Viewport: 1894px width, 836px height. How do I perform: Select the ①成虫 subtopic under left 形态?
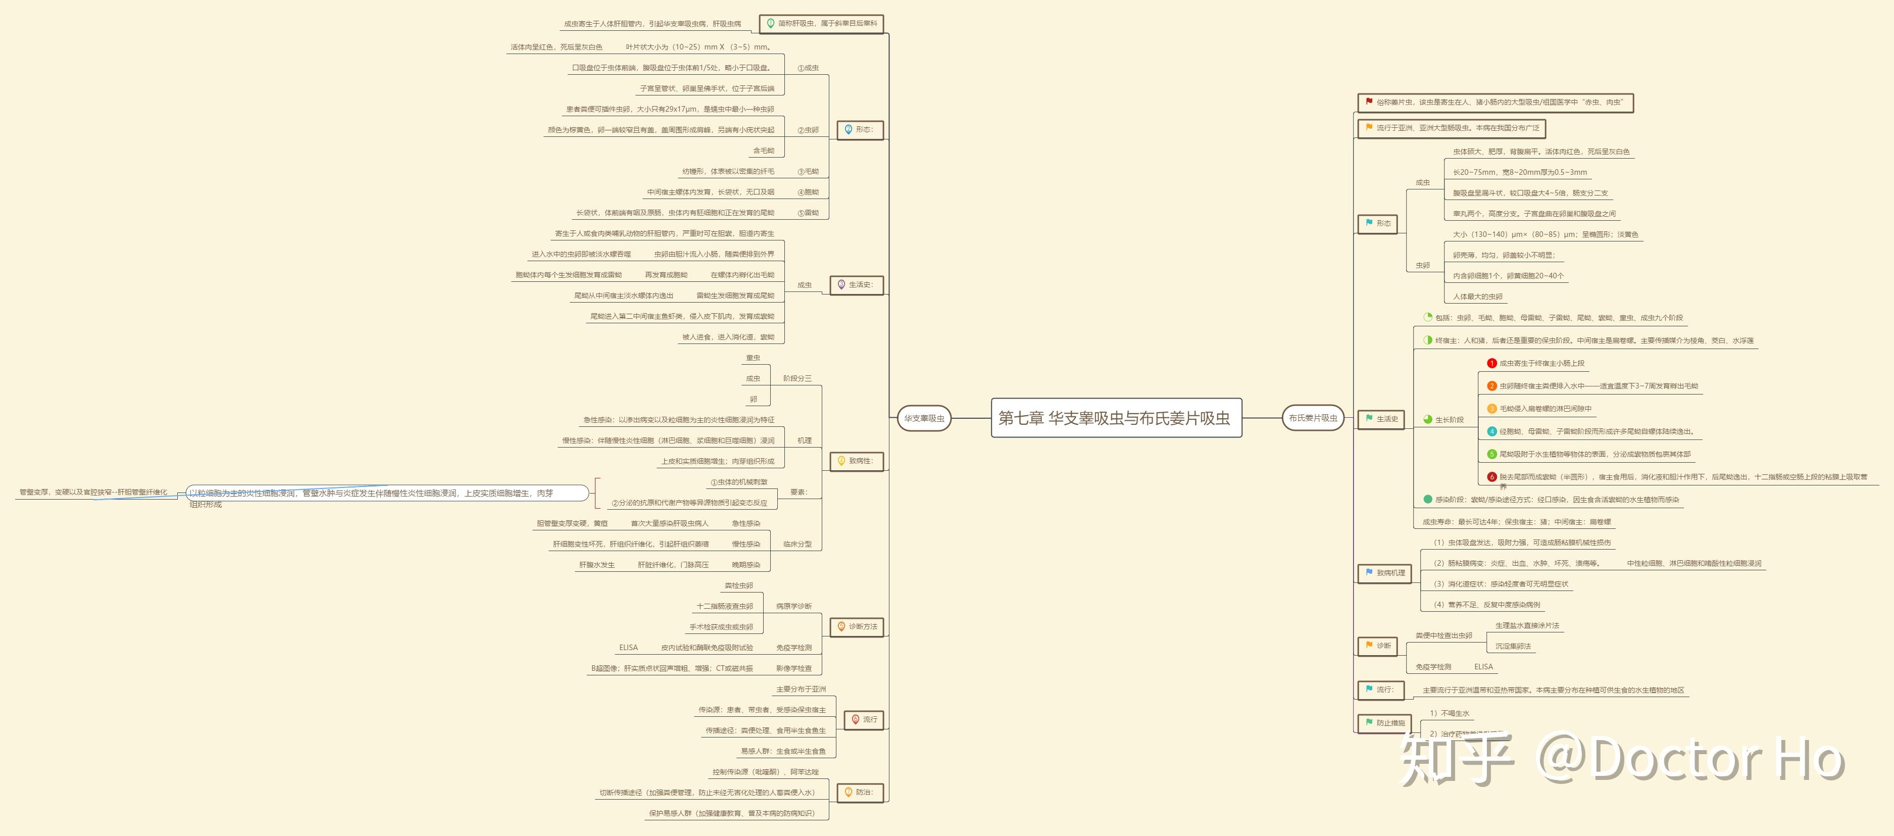[x=808, y=68]
